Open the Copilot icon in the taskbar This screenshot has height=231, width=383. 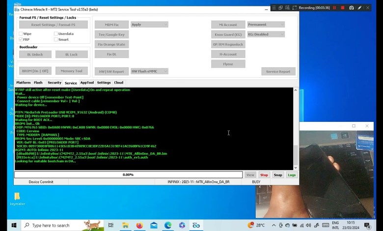[x=182, y=225]
